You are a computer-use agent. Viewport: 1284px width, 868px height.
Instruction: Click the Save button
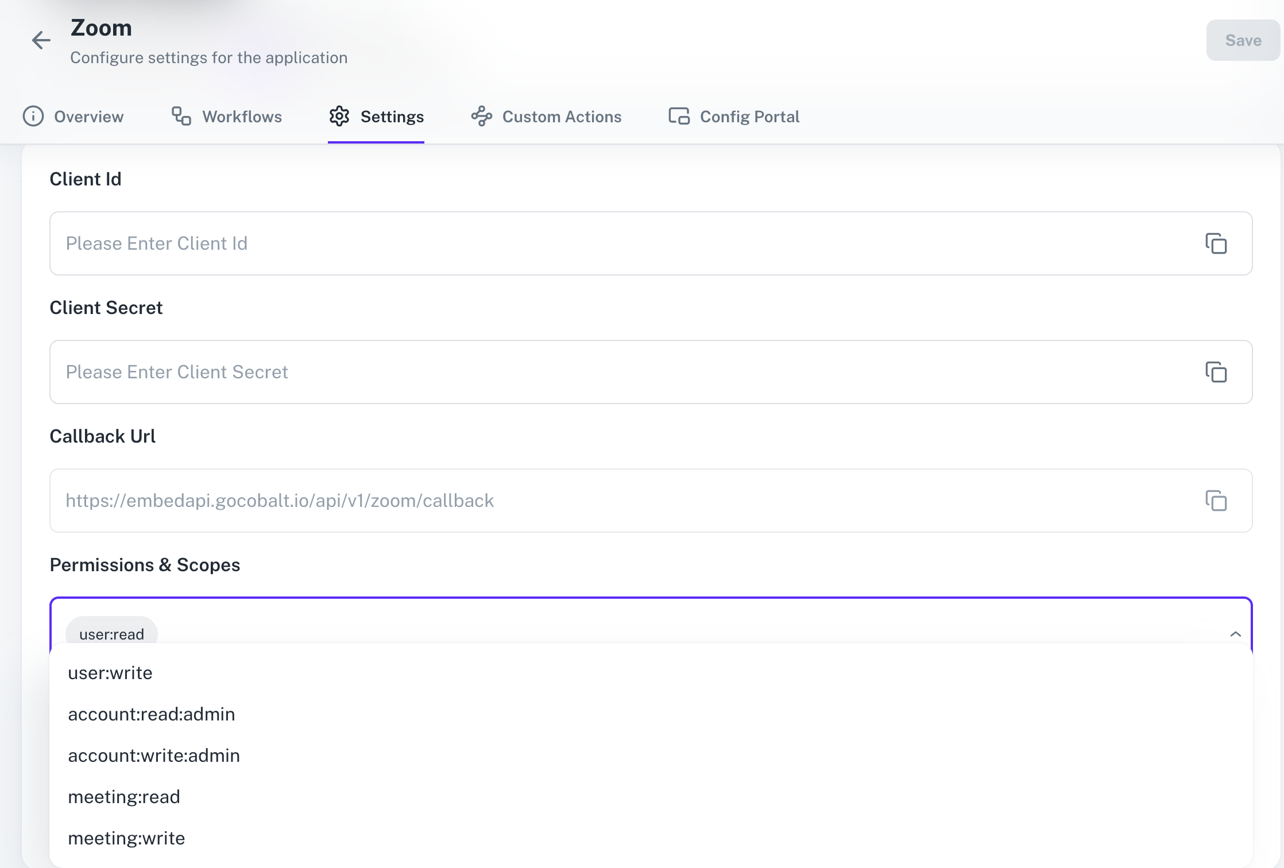(x=1243, y=40)
